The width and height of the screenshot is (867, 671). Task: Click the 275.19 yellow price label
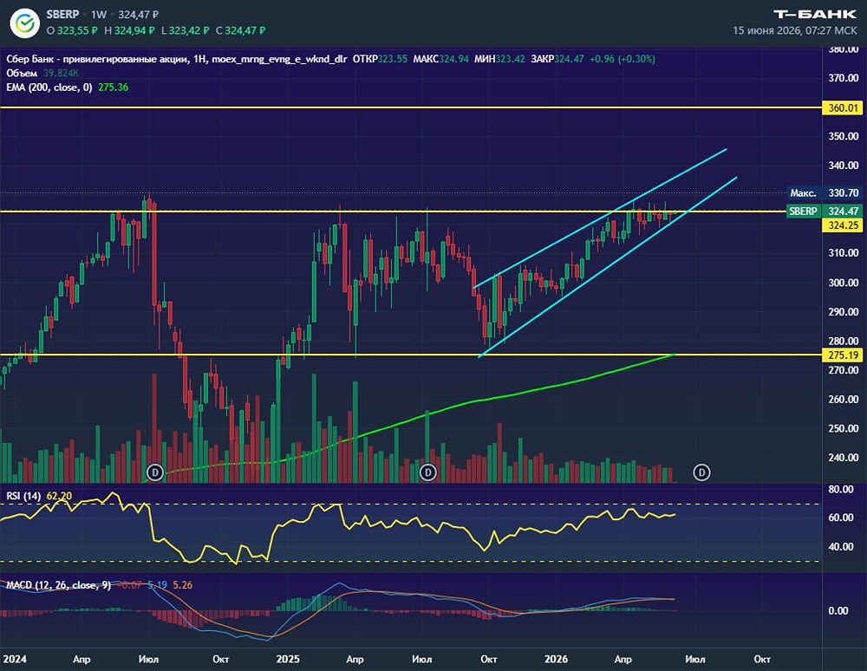coord(843,355)
